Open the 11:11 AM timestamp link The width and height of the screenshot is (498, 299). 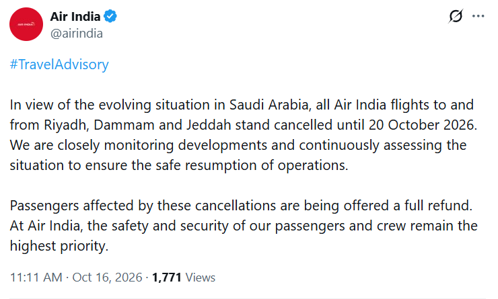36,277
